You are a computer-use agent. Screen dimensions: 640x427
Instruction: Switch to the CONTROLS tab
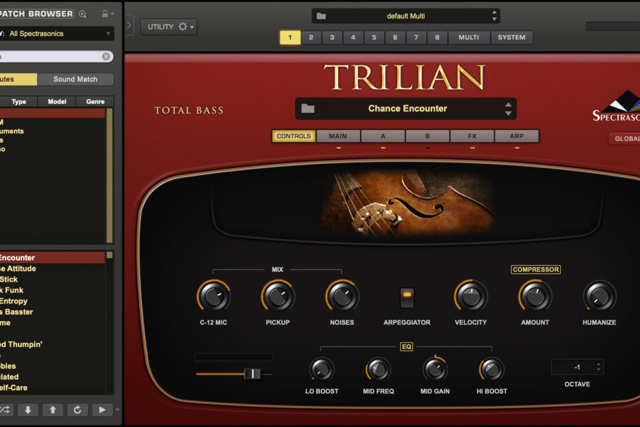click(x=293, y=136)
